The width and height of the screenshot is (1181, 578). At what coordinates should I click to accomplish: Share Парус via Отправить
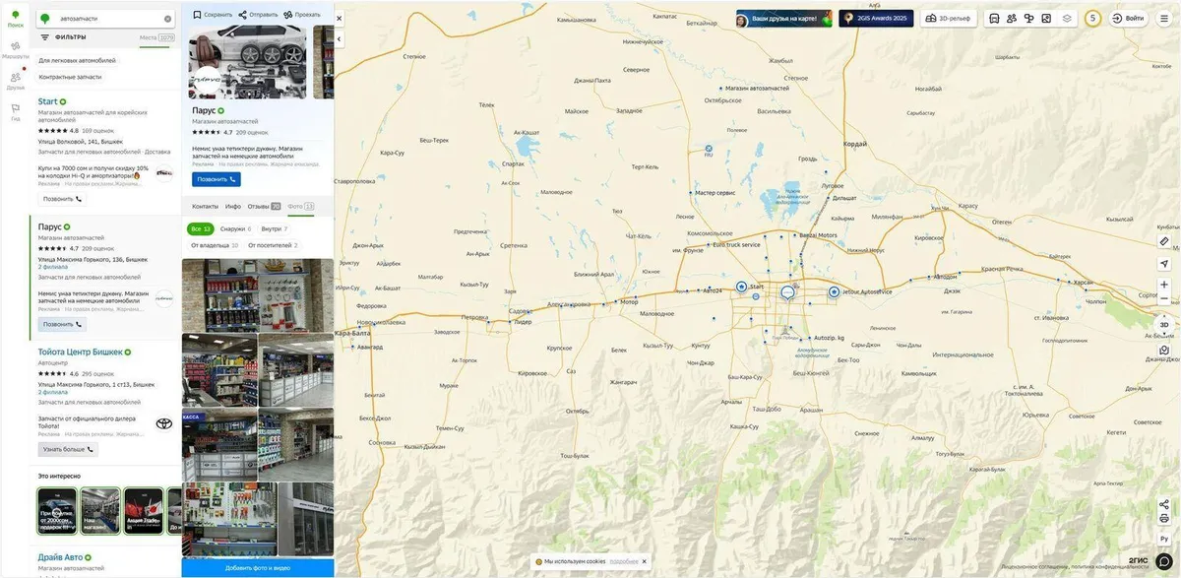coord(258,15)
